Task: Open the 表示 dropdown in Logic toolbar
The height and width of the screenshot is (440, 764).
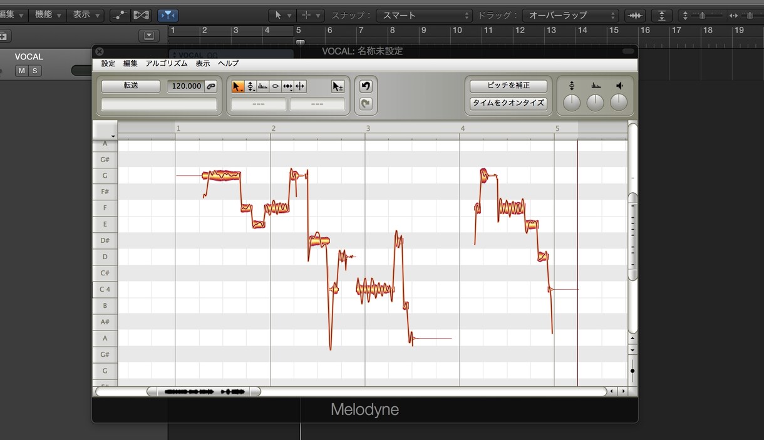Action: click(x=86, y=14)
